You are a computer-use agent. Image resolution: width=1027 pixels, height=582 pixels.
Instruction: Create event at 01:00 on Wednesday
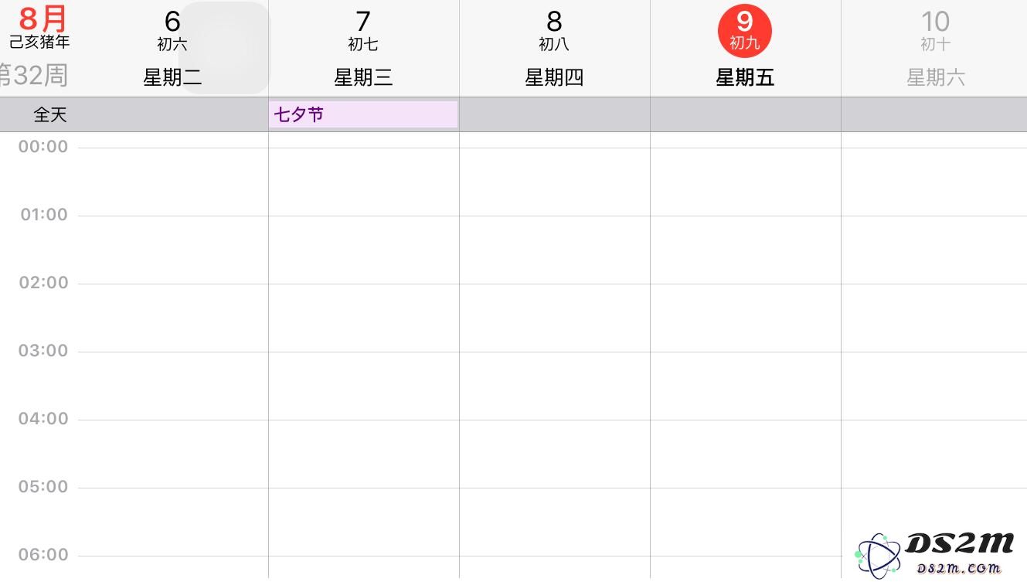(363, 249)
